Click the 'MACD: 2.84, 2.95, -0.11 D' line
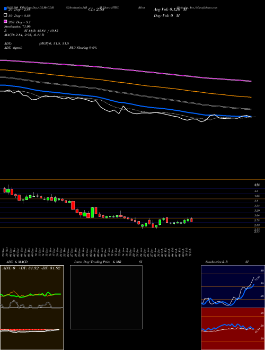The image size is (265, 350). [24, 35]
